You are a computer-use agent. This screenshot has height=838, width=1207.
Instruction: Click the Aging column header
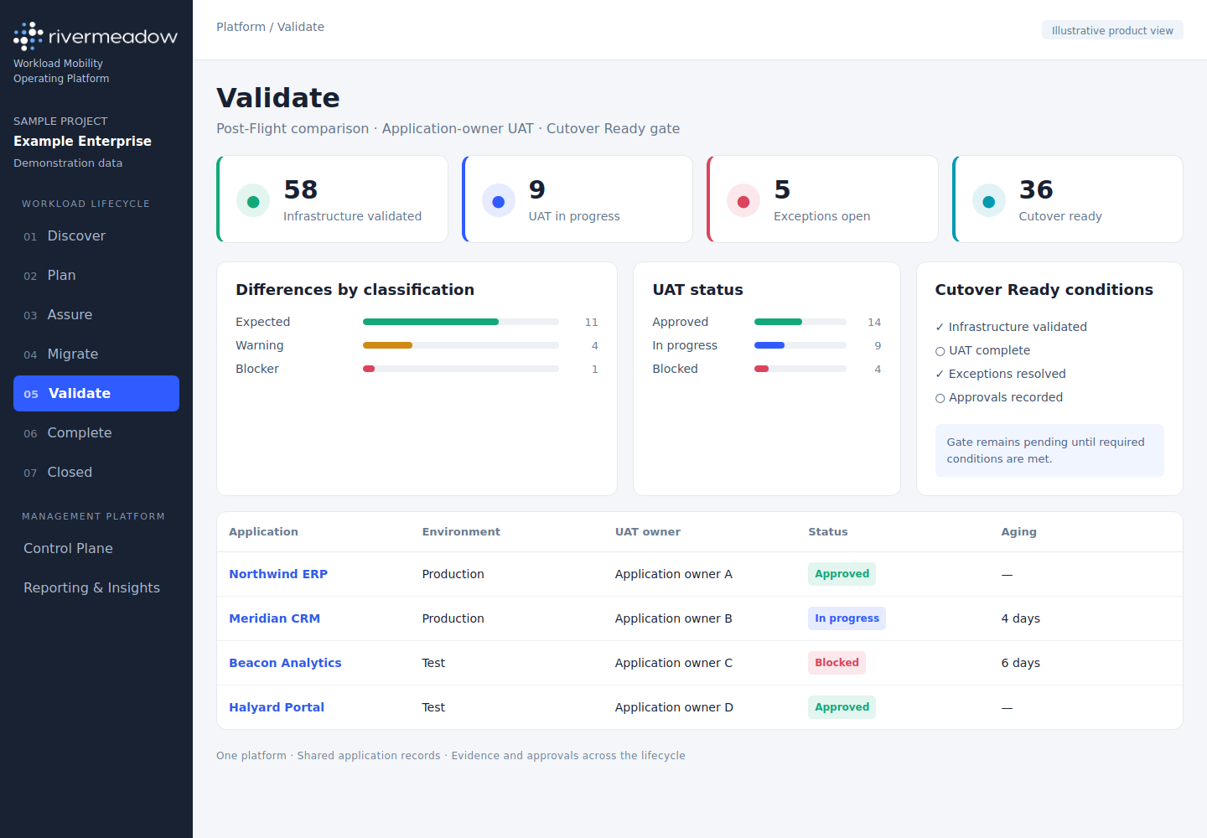[x=1019, y=532]
